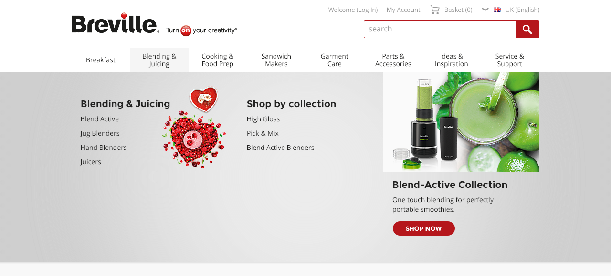This screenshot has width=611, height=276.
Task: Open the Juicers category link
Action: point(91,162)
